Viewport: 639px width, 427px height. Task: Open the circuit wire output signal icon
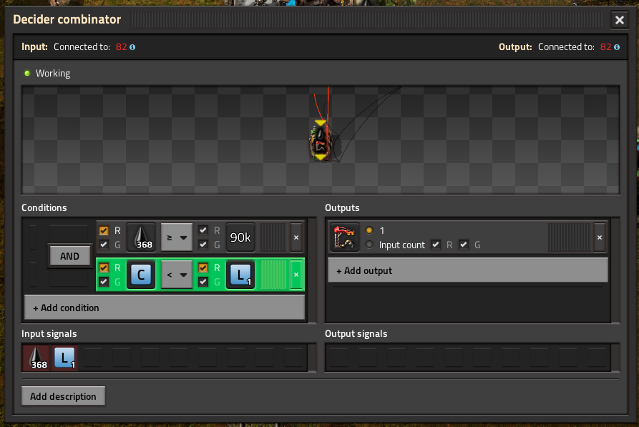coord(345,237)
